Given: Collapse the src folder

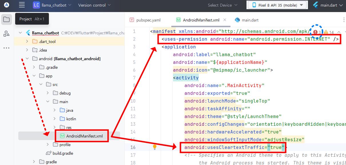Looking at the screenshot, I should click(41, 85).
